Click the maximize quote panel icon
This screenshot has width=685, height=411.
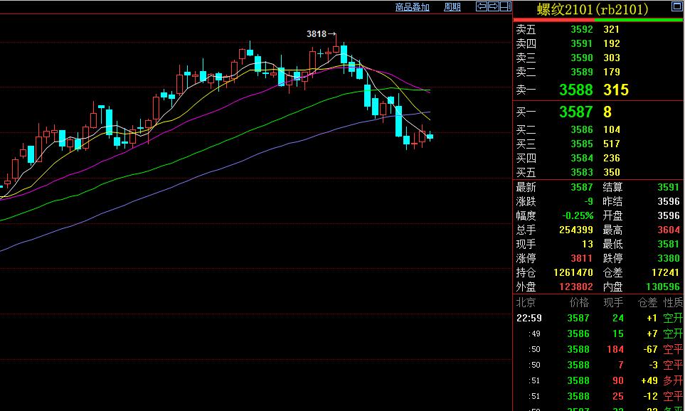coord(675,7)
